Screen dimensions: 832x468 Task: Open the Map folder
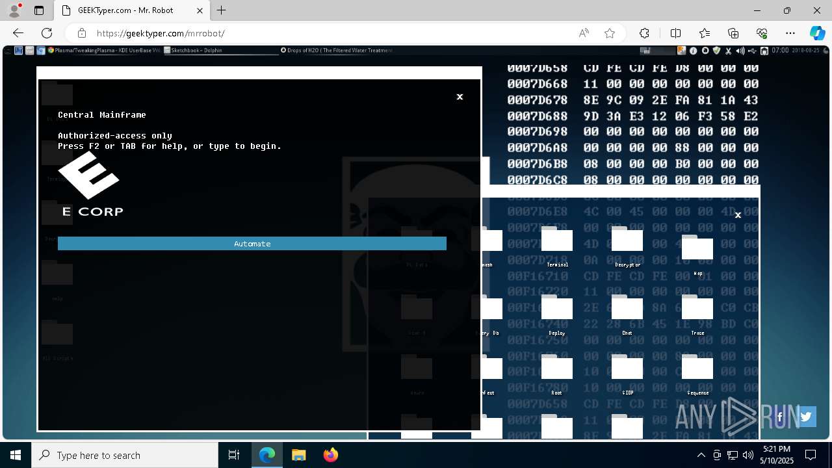pos(697,255)
